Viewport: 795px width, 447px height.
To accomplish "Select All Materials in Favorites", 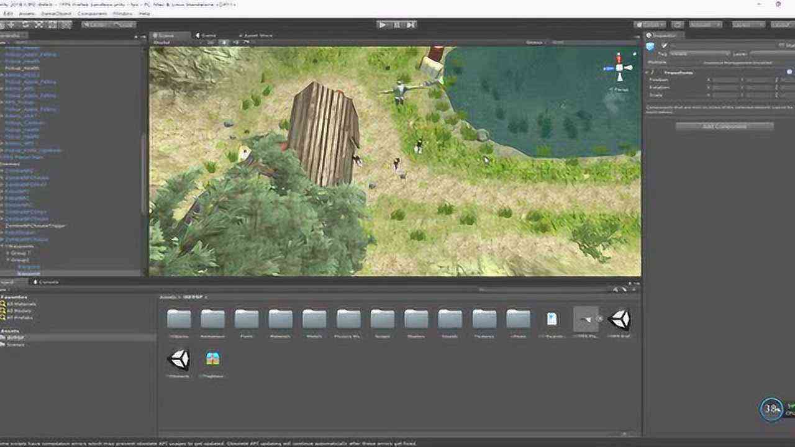I will pyautogui.click(x=21, y=304).
